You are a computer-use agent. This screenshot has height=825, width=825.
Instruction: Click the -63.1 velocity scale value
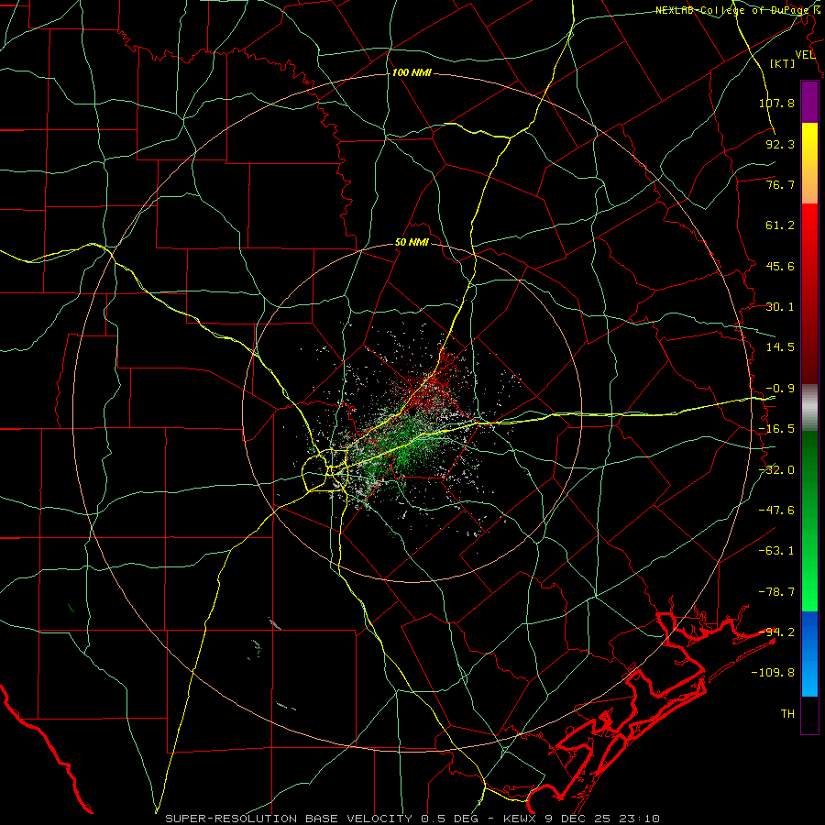[x=776, y=551]
